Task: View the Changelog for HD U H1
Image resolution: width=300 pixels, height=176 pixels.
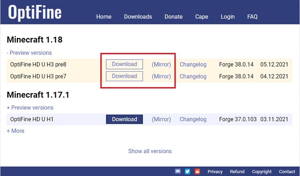Action: pos(193,119)
